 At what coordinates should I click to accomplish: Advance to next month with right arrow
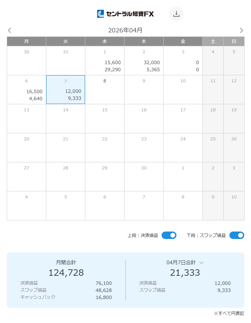pos(241,30)
